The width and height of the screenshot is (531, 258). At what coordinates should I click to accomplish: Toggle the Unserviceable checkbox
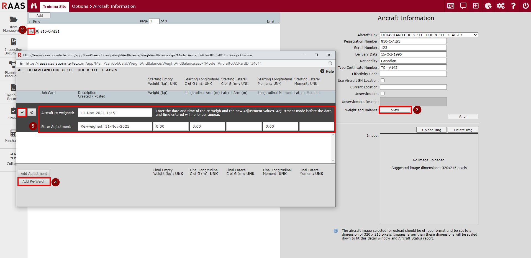pos(383,94)
